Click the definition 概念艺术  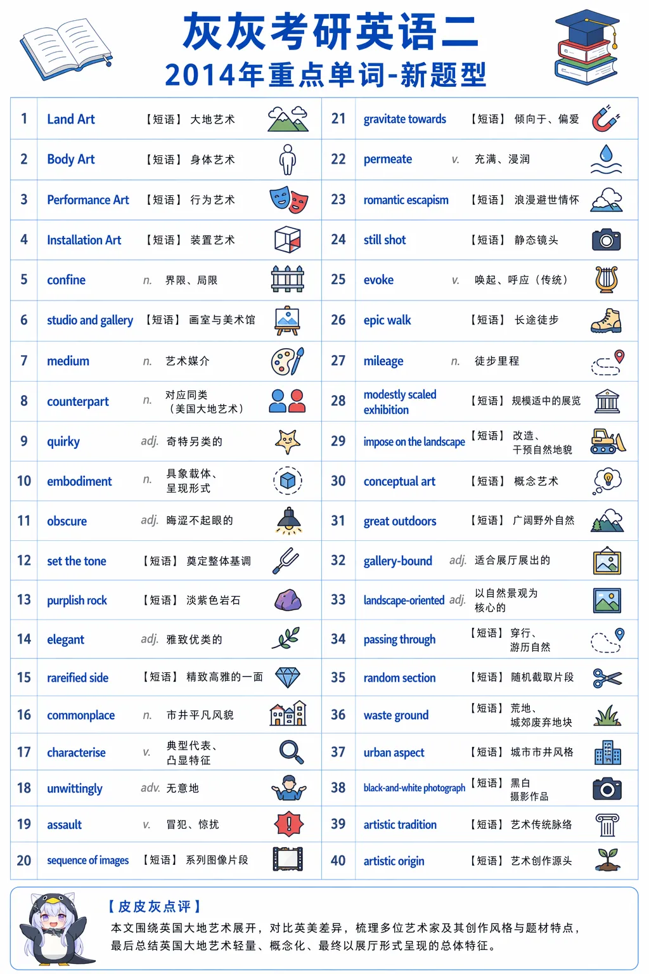(536, 481)
